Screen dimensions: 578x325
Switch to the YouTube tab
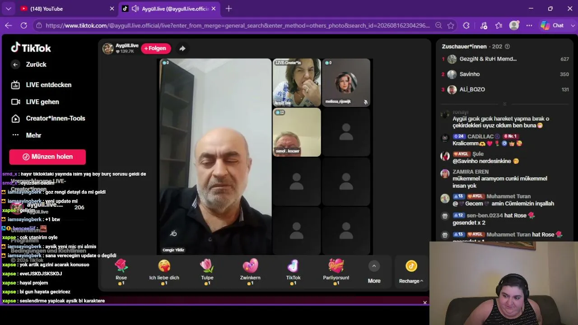67,9
